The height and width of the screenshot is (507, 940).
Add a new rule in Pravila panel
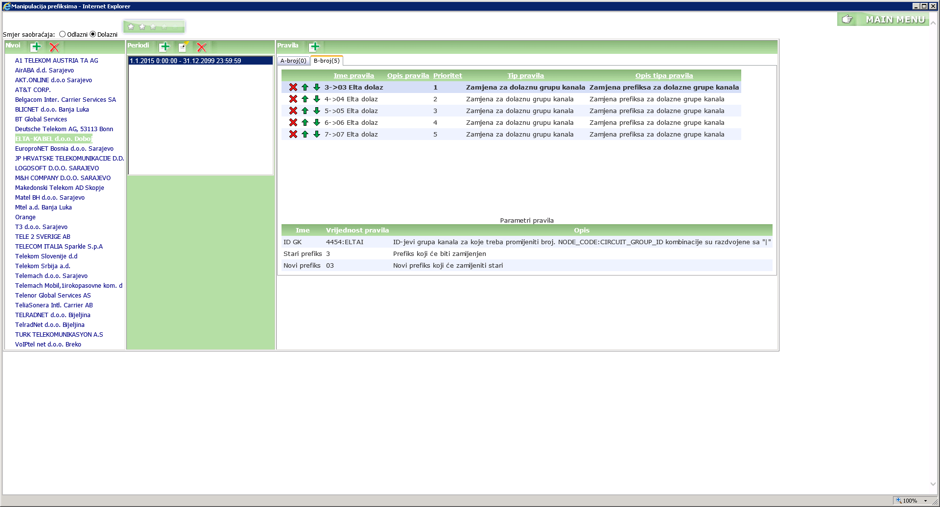point(314,47)
